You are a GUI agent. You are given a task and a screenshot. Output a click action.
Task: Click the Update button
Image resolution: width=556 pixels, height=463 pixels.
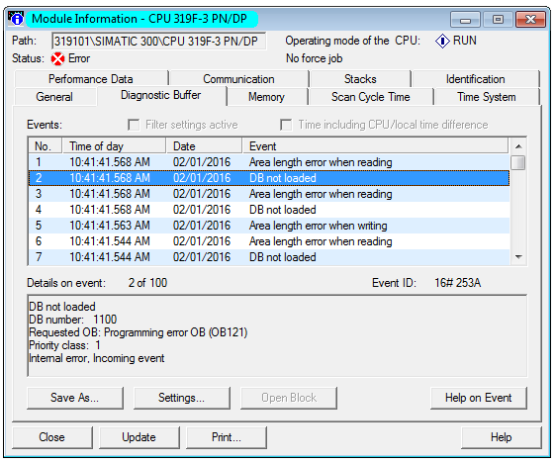pyautogui.click(x=139, y=437)
